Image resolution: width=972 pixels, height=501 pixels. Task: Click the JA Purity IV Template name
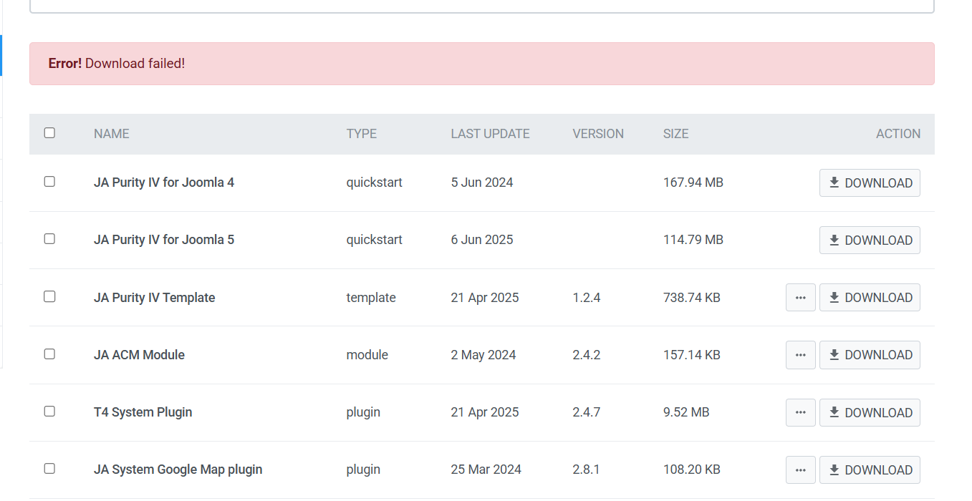click(155, 298)
